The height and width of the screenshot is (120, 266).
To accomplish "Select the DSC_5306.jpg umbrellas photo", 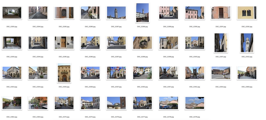I will [x=90, y=73].
